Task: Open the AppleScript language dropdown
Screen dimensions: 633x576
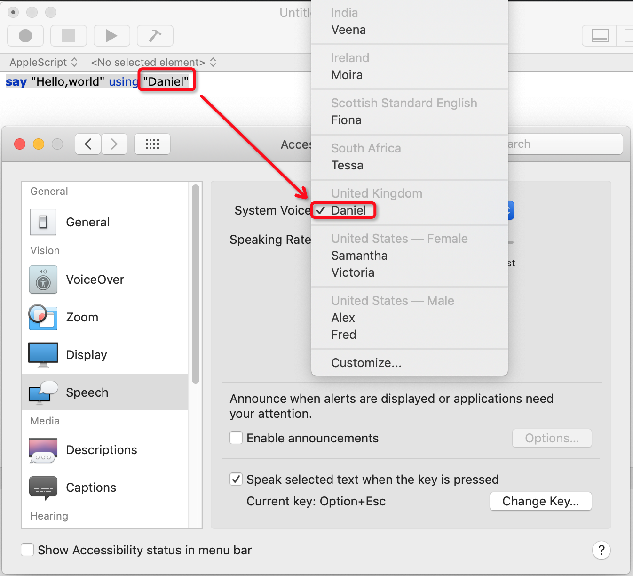Action: [43, 62]
